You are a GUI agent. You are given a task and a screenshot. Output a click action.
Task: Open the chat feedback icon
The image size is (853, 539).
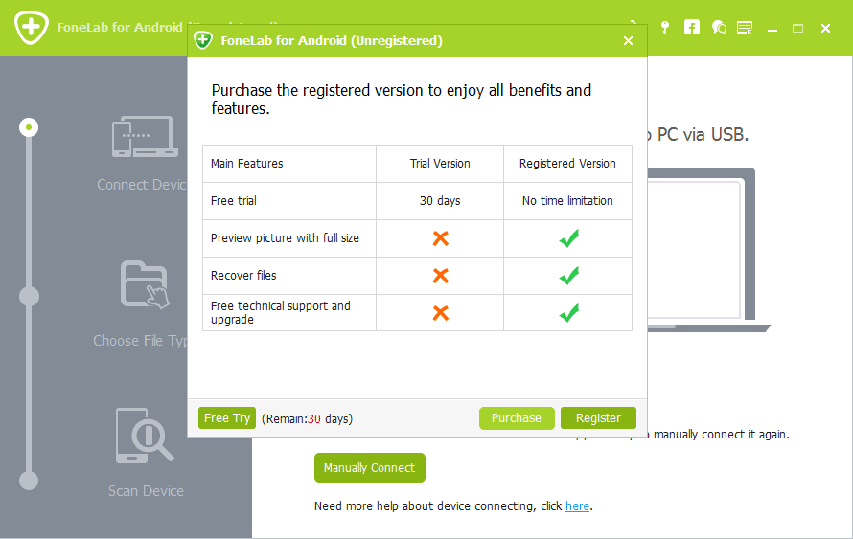click(719, 28)
